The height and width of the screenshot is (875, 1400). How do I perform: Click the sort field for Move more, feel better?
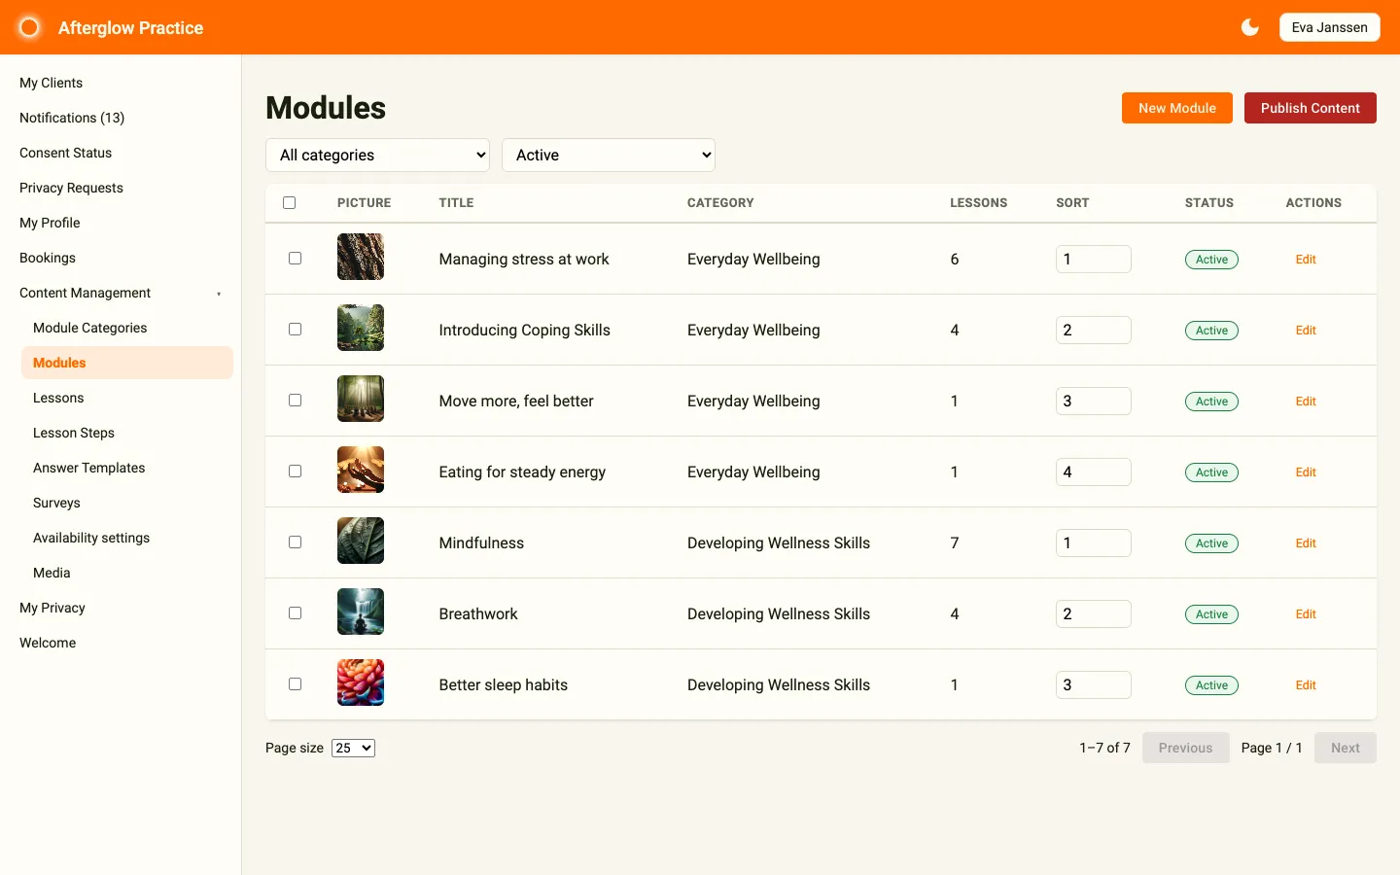click(1094, 401)
